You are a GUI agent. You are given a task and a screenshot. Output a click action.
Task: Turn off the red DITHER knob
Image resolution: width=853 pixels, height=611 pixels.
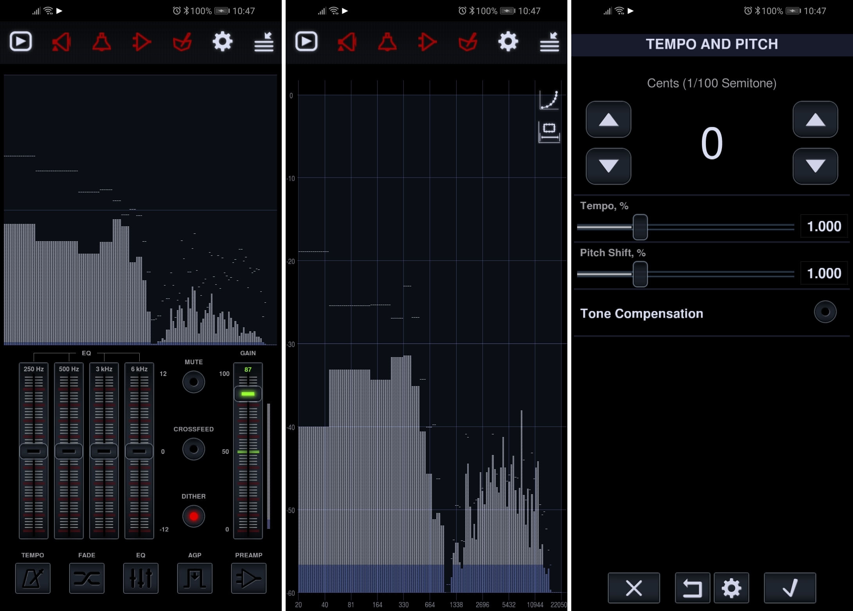[x=194, y=516]
